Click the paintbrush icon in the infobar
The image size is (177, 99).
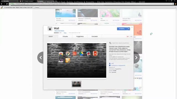(x=2, y=7)
